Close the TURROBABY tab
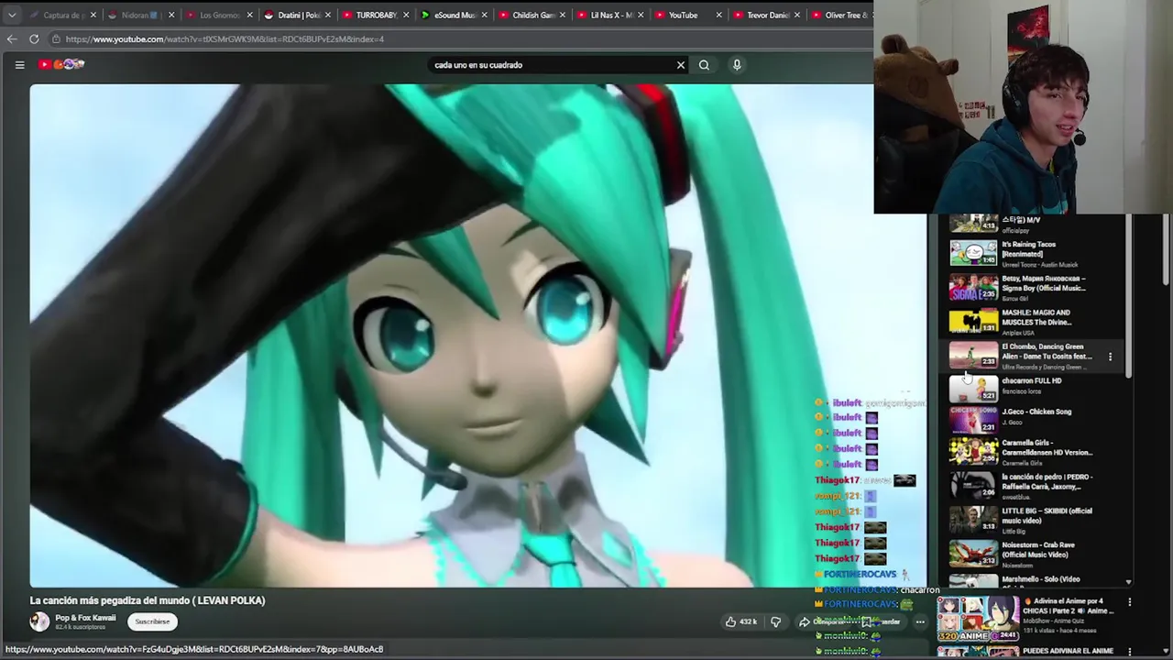Viewport: 1173px width, 660px height. point(405,15)
